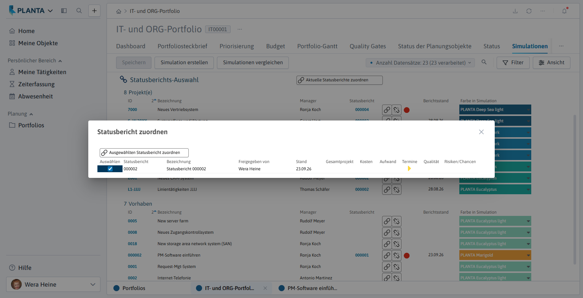Image resolution: width=583 pixels, height=298 pixels.
Task: Click the plus button to create new
Action: point(94,11)
